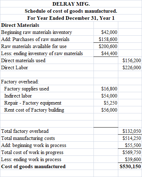Click the 'Cost of goods manufactured' label
This screenshot has height=177, width=142.
[x=33, y=166]
